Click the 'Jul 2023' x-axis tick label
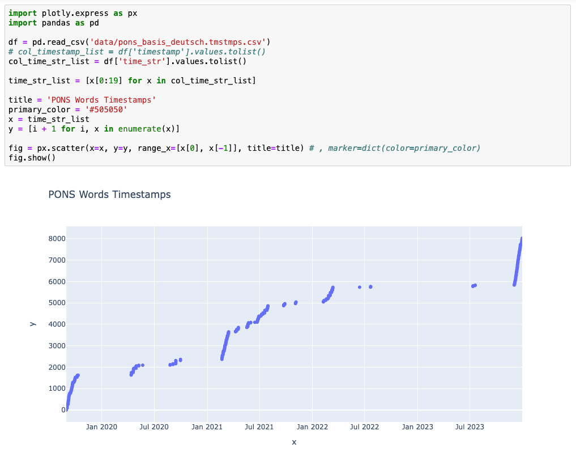This screenshot has width=576, height=452. tap(470, 427)
